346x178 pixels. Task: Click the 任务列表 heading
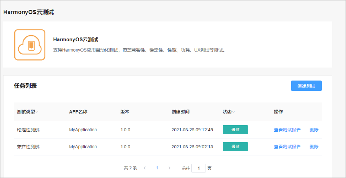pyautogui.click(x=26, y=86)
